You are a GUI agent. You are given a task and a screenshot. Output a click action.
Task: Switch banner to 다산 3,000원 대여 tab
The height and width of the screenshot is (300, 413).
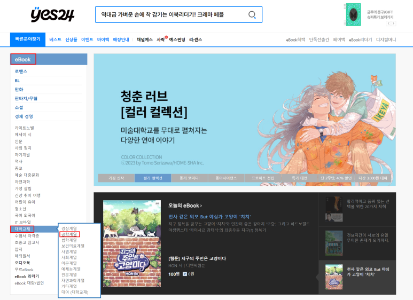click(373, 178)
